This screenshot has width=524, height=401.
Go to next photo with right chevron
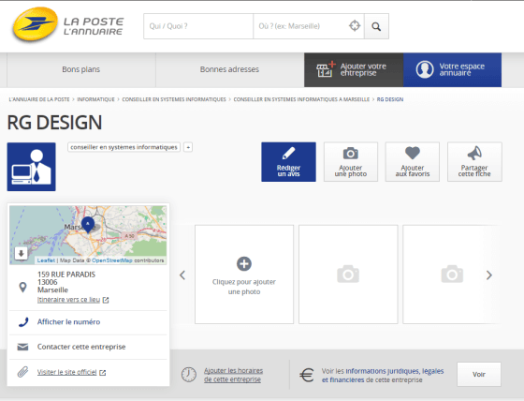point(488,275)
